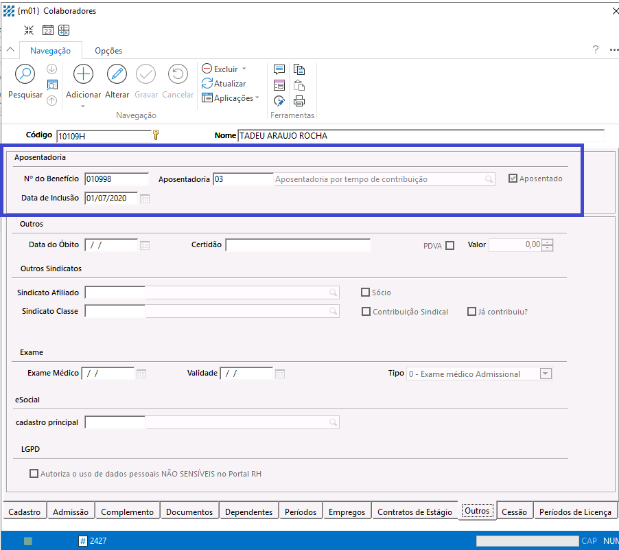Click the Código input field

[104, 137]
